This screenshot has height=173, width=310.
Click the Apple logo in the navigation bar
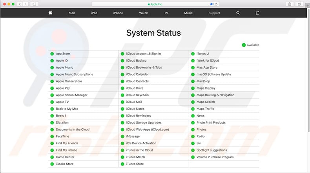(x=50, y=13)
